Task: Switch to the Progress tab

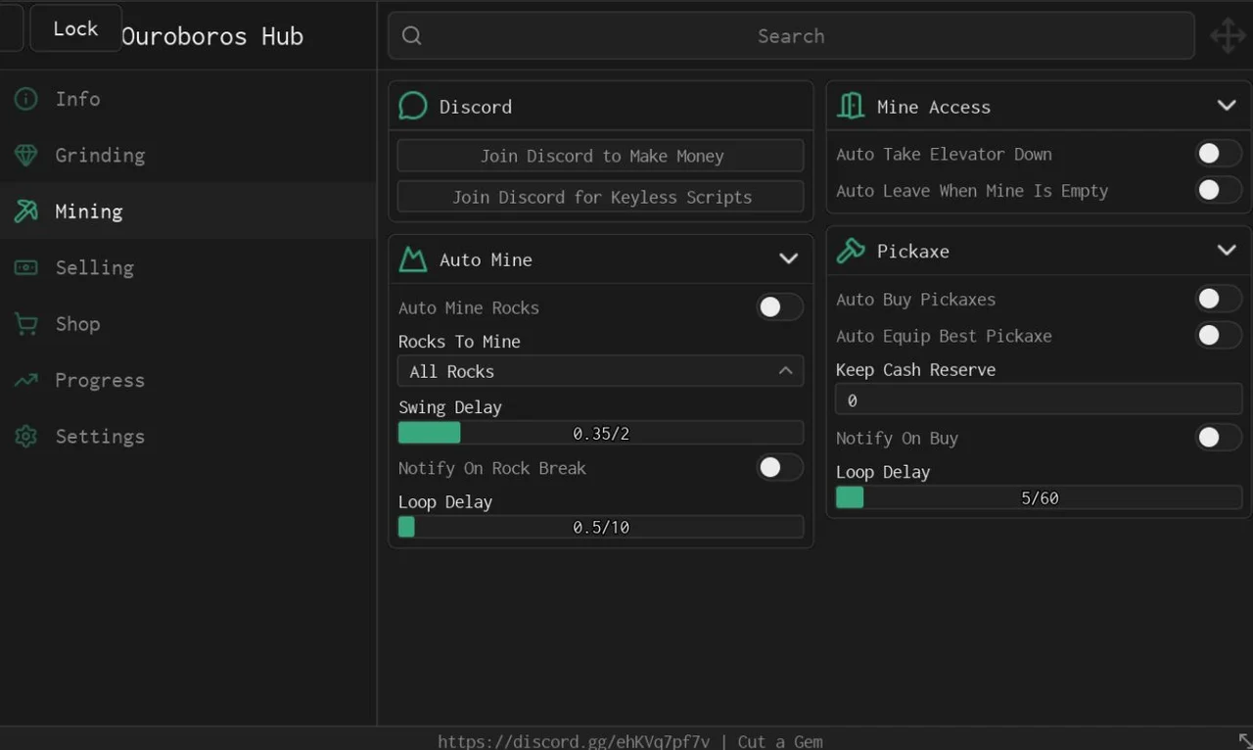Action: tap(188, 380)
